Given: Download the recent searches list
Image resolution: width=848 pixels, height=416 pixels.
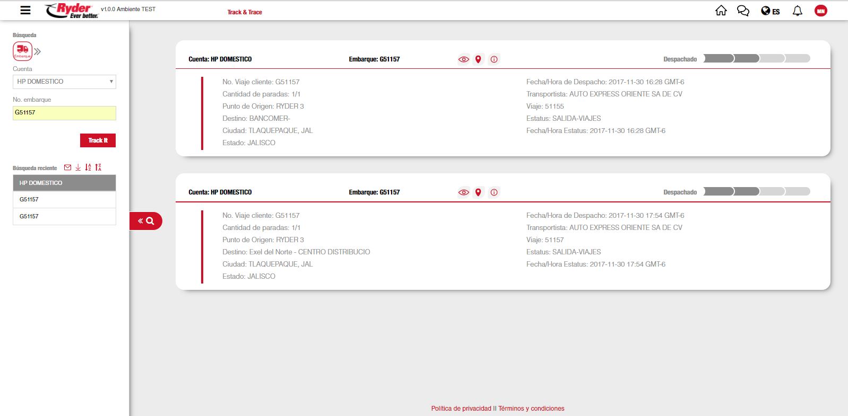Looking at the screenshot, I should point(78,167).
